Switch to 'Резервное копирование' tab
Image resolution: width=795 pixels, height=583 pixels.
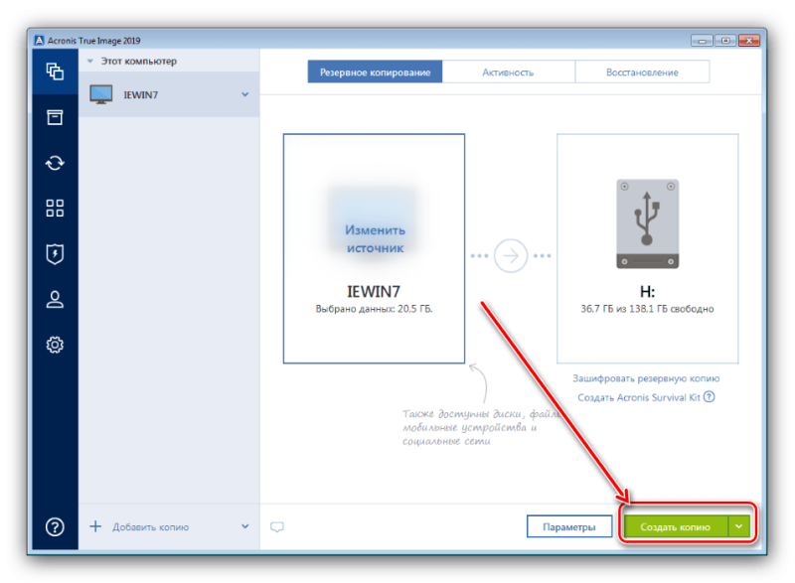click(375, 72)
